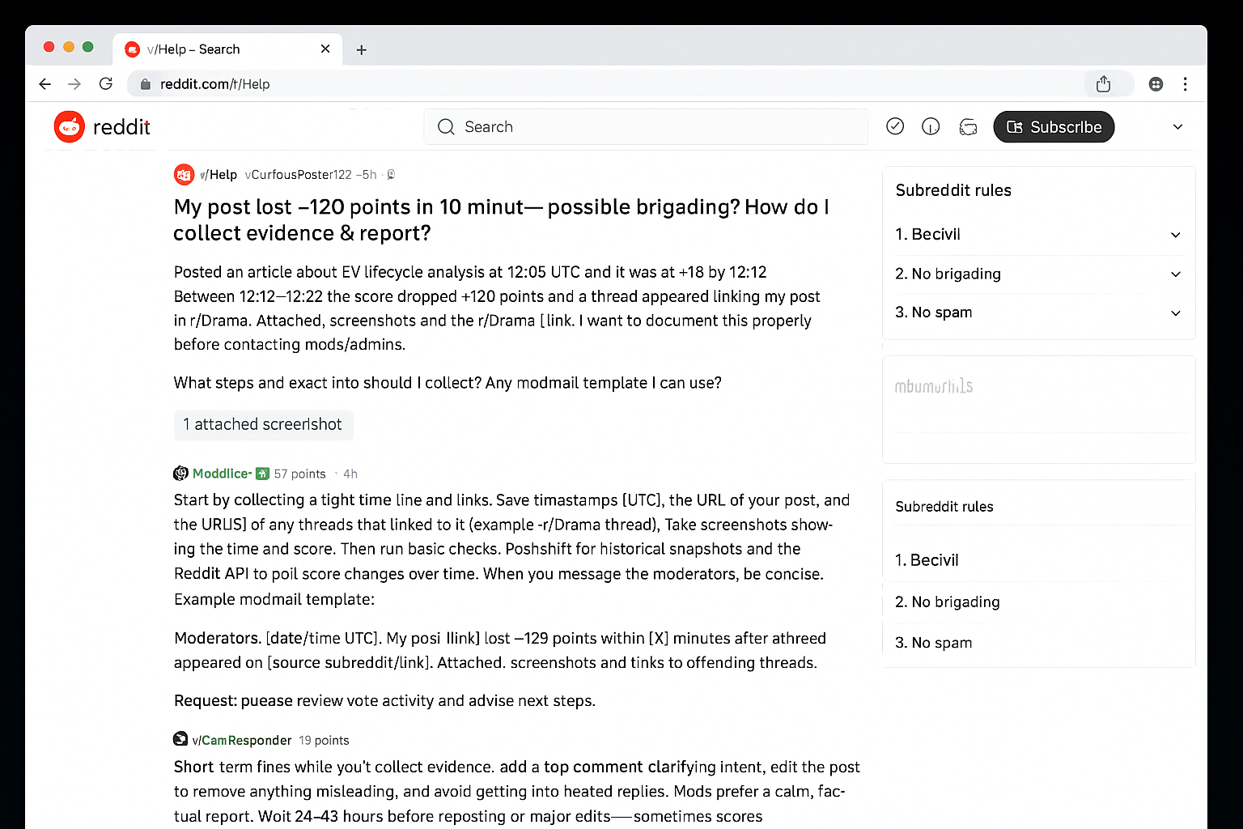Open the browser three-dot menu
Image resolution: width=1243 pixels, height=829 pixels.
1186,84
